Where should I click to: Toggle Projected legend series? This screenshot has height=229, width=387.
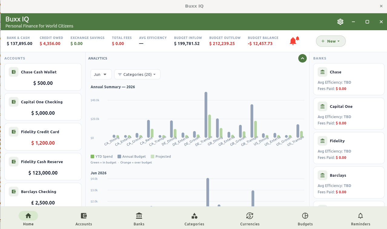[x=161, y=156]
